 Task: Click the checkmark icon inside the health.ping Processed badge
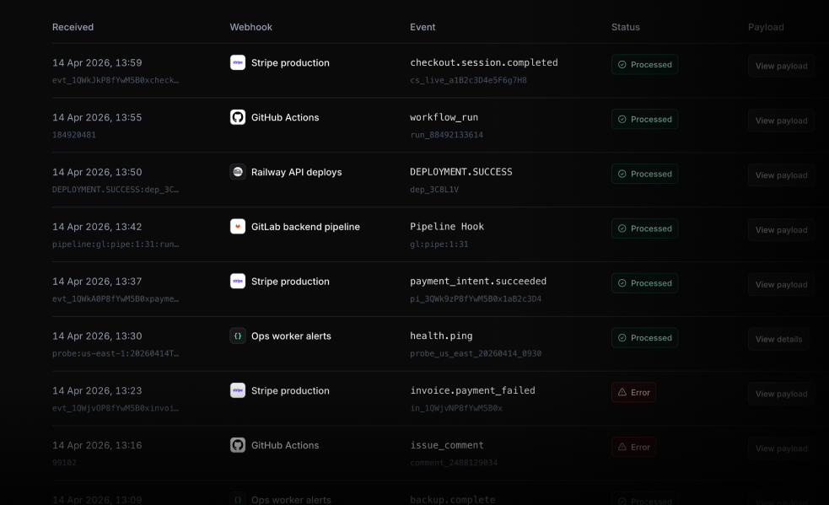pos(622,337)
